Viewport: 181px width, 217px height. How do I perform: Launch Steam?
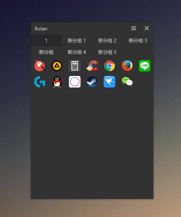tap(92, 82)
